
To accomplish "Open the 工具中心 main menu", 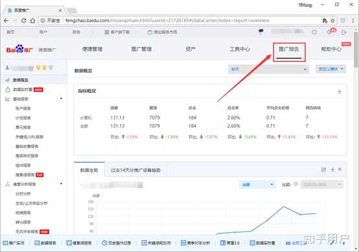I will pos(240,49).
